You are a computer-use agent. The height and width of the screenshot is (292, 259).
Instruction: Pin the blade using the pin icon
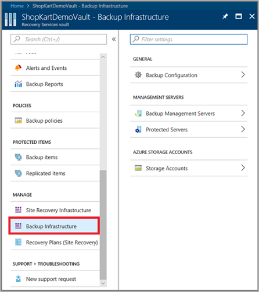[225, 16]
